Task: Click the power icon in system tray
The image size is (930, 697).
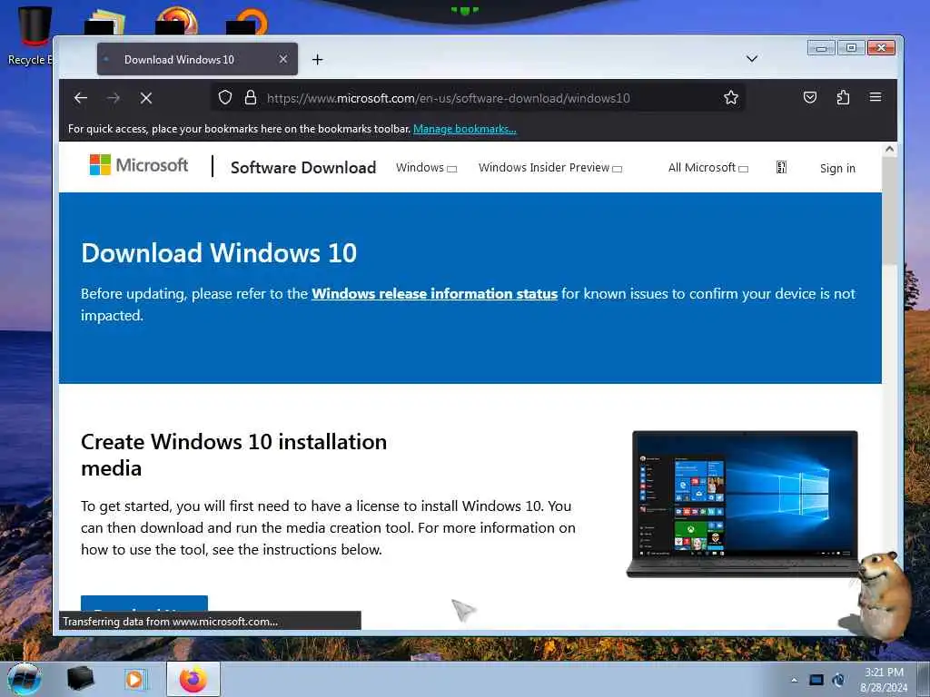Action: 838,680
